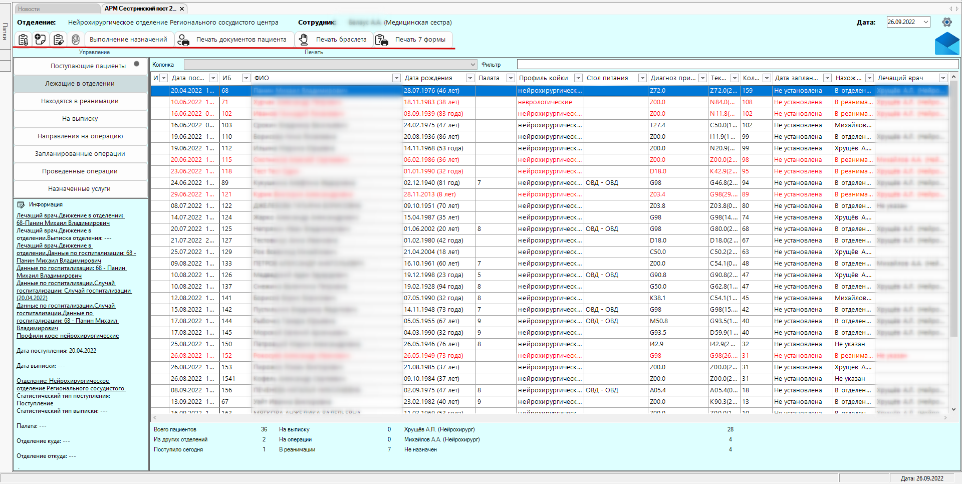Close the АРМ Сестринский пост tab
The width and height of the screenshot is (962, 484).
[x=182, y=9]
